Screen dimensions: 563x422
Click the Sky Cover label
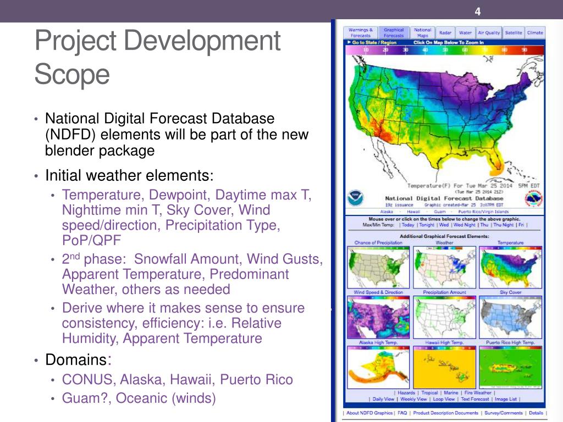(x=511, y=292)
